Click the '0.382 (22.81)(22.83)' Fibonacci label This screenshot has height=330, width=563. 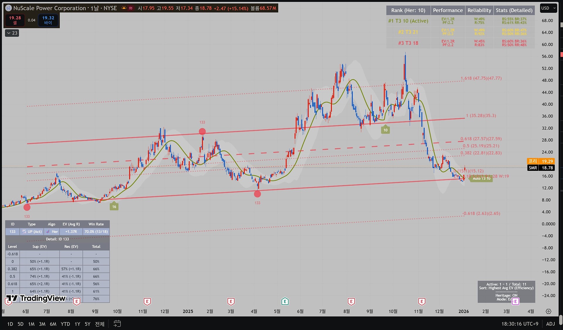[x=481, y=153]
